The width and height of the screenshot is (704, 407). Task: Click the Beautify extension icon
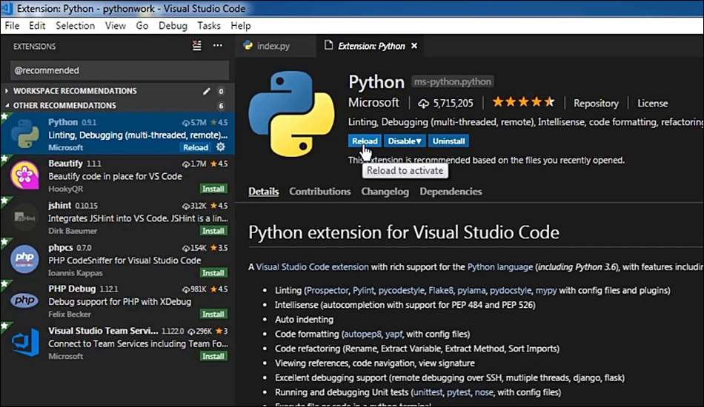pos(24,175)
